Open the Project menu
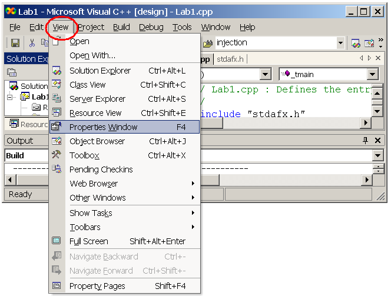The image size is (391, 296). point(91,27)
